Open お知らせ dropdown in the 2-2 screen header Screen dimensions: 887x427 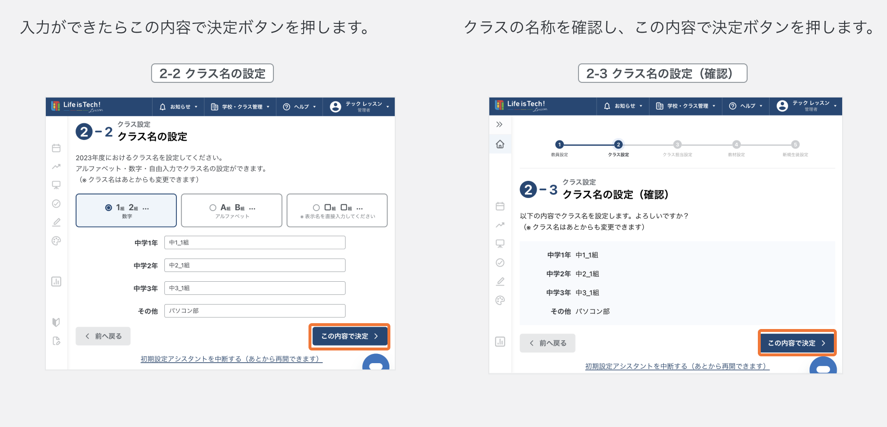(179, 107)
